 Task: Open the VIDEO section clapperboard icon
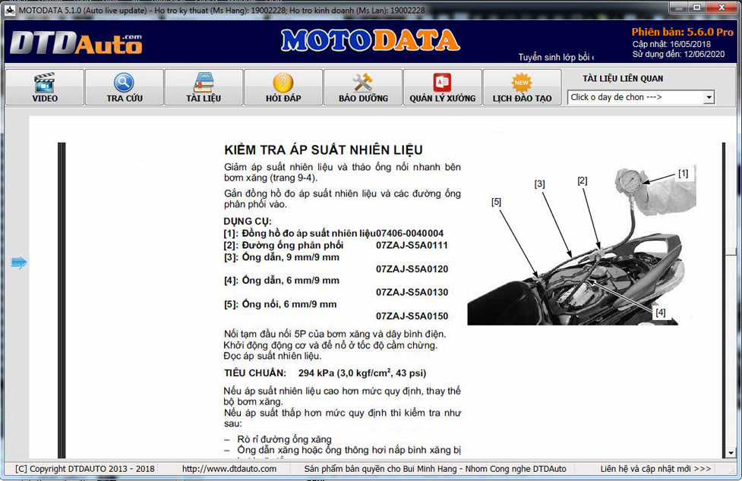[45, 83]
